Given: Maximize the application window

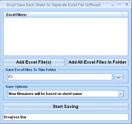Looking at the screenshot, I should click(120, 5).
